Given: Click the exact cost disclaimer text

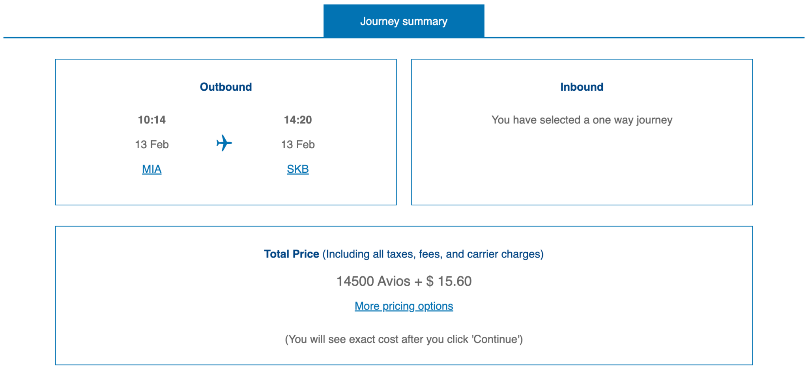Looking at the screenshot, I should coord(404,339).
